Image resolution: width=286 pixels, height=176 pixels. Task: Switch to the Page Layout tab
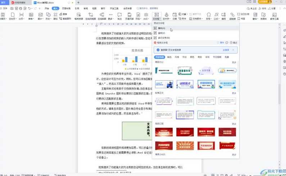66,8
